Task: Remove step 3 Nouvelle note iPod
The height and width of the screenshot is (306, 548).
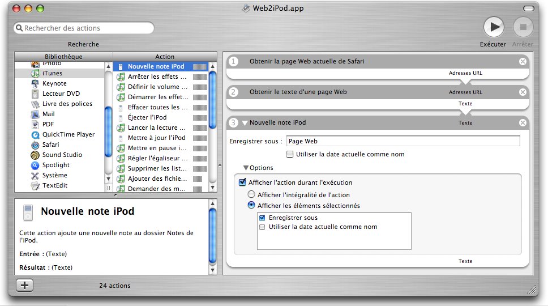Action: [523, 123]
